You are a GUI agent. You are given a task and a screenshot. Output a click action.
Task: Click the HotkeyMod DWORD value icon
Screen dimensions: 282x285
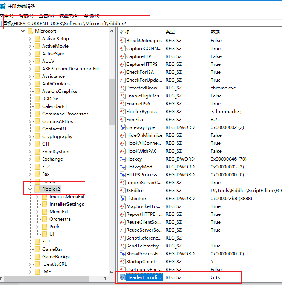pyautogui.click(x=122, y=167)
